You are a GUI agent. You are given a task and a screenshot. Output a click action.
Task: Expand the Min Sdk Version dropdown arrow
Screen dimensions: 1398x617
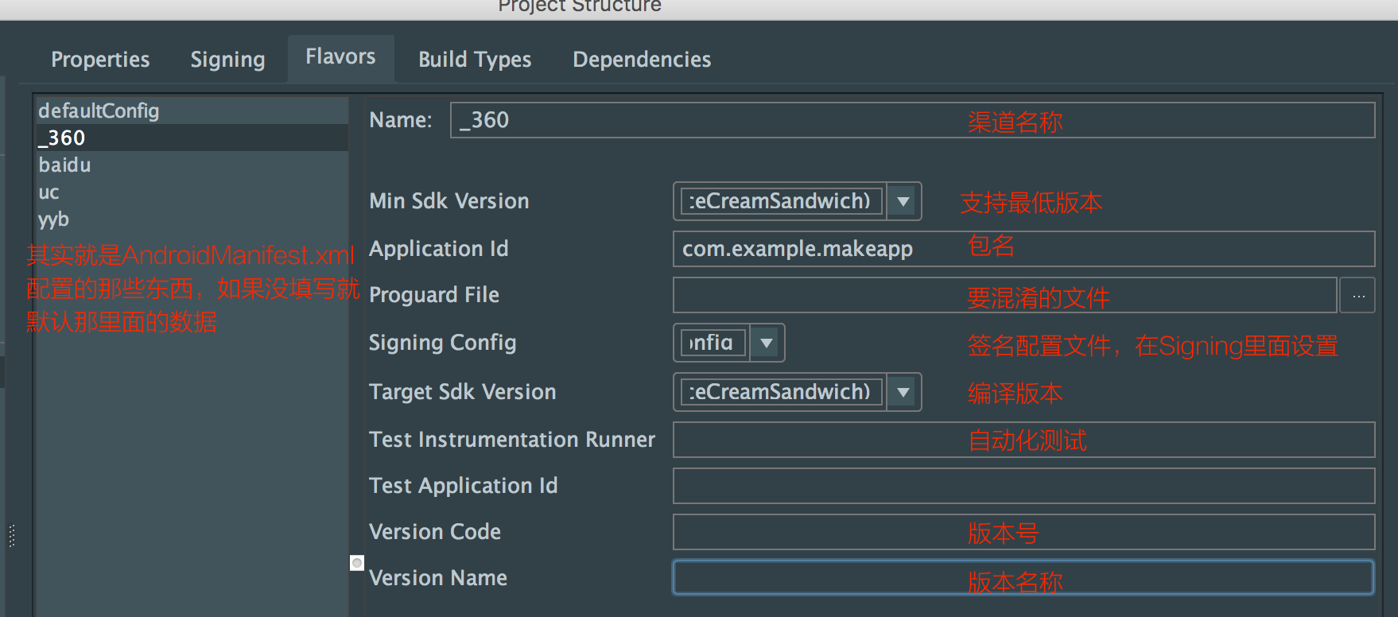click(x=903, y=201)
